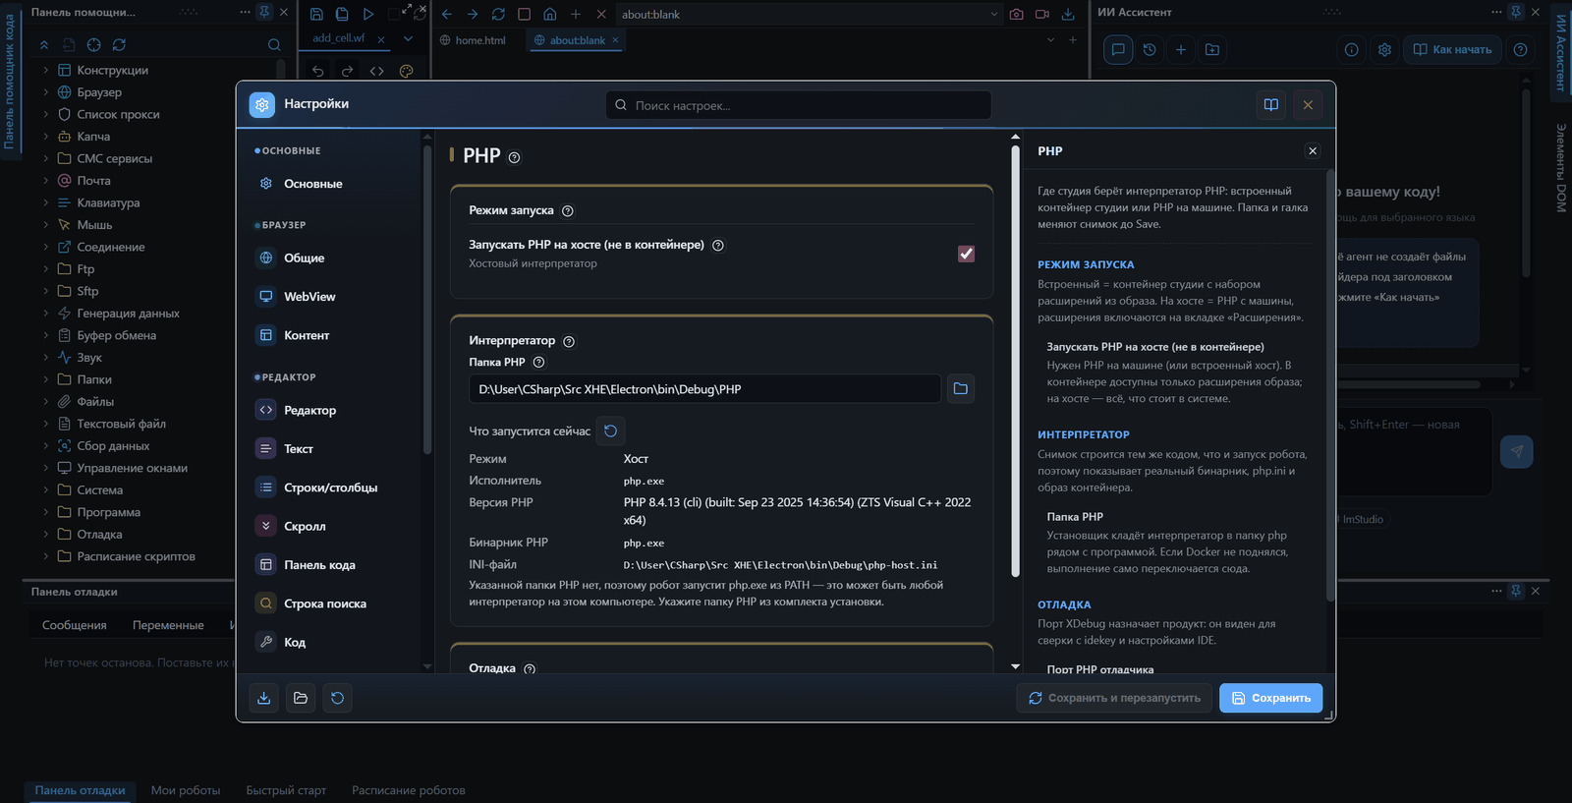Click the settings search field
The image size is (1572, 803).
pos(799,105)
